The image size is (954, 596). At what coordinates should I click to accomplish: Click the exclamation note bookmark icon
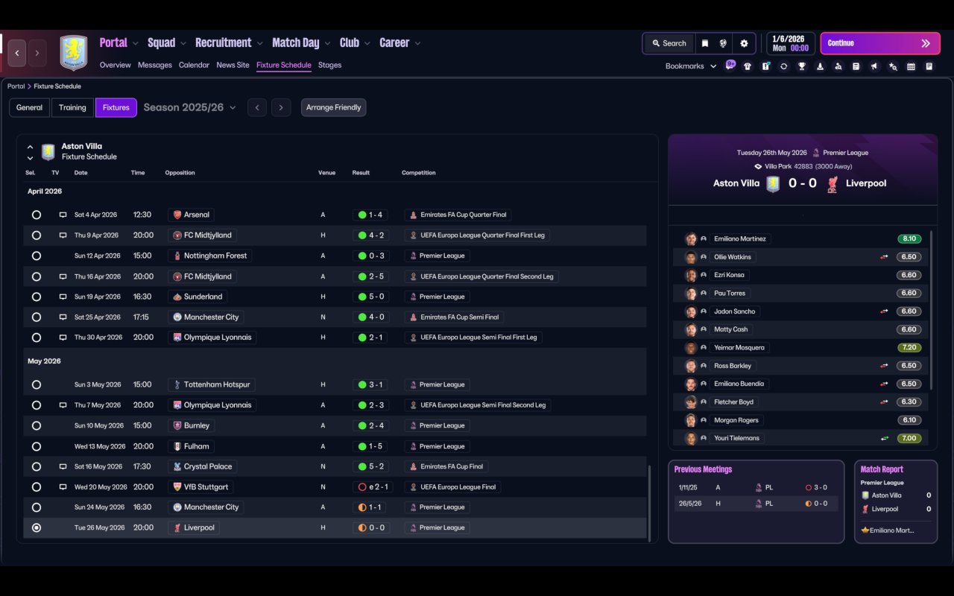pyautogui.click(x=765, y=66)
